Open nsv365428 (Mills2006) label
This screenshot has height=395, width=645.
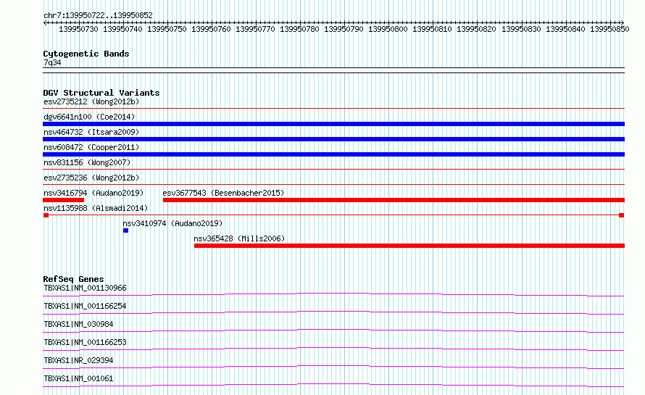point(239,238)
